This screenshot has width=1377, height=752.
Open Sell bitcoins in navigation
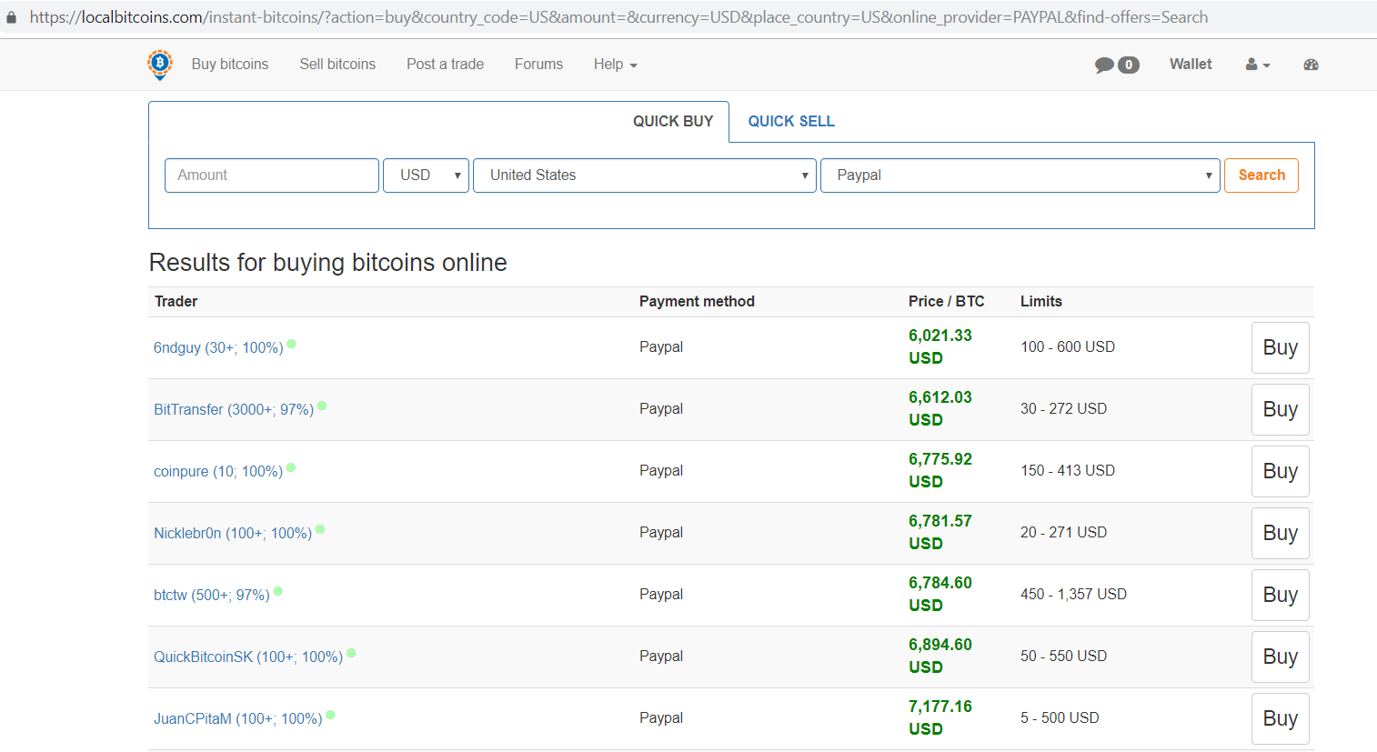(337, 65)
